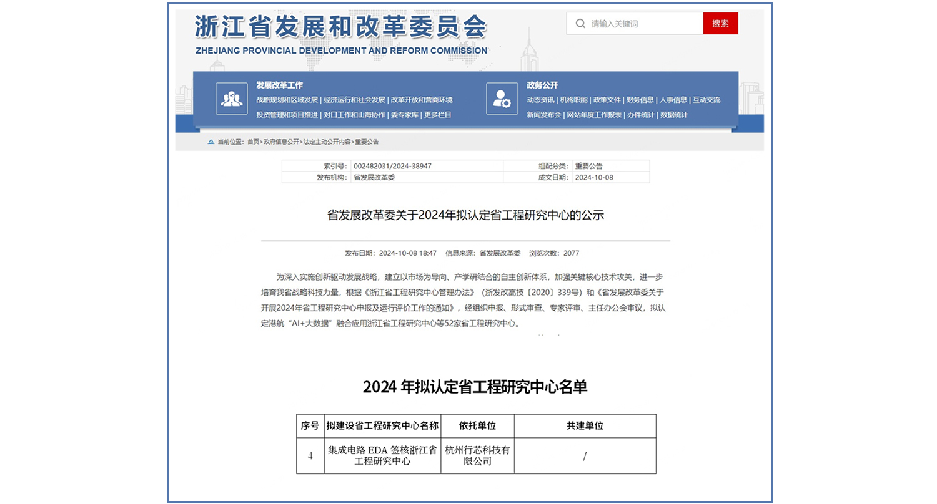The width and height of the screenshot is (937, 504).
Task: Open 战略规划和区域发展 menu link
Action: pyautogui.click(x=287, y=100)
